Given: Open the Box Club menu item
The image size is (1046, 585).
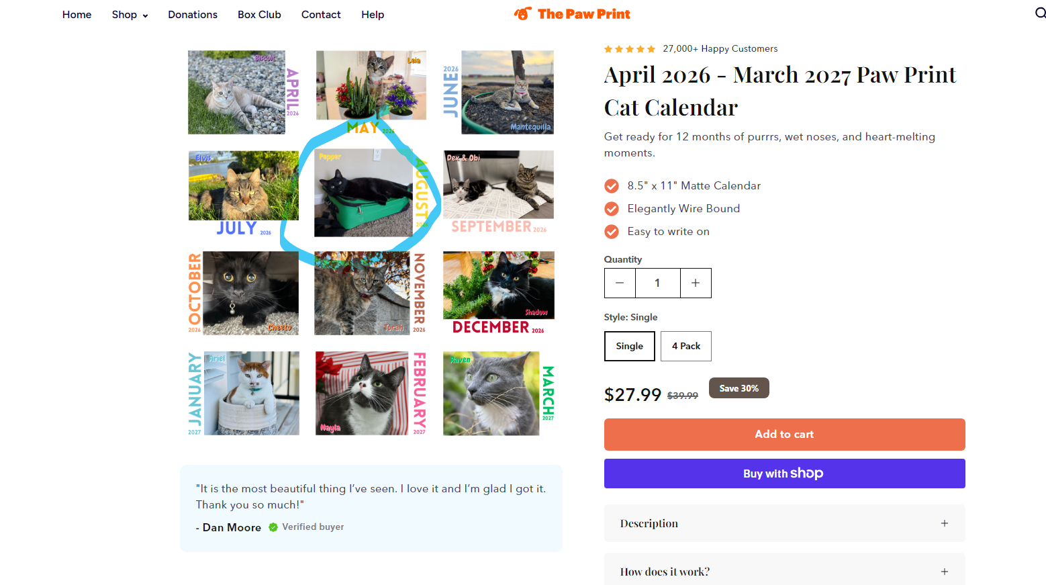Looking at the screenshot, I should click(x=259, y=15).
